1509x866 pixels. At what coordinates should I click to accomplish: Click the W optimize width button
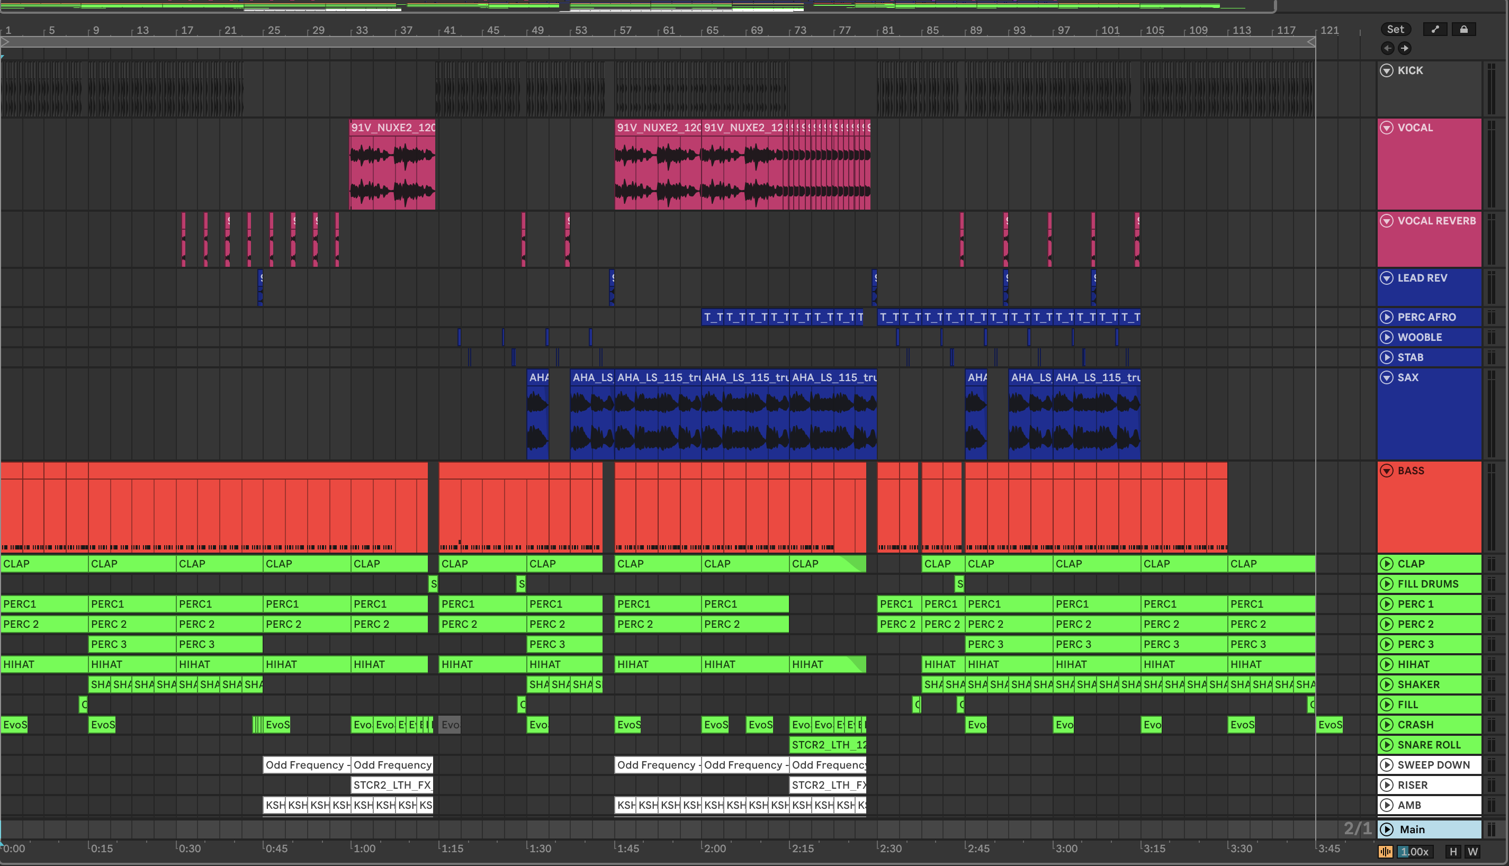(1472, 852)
